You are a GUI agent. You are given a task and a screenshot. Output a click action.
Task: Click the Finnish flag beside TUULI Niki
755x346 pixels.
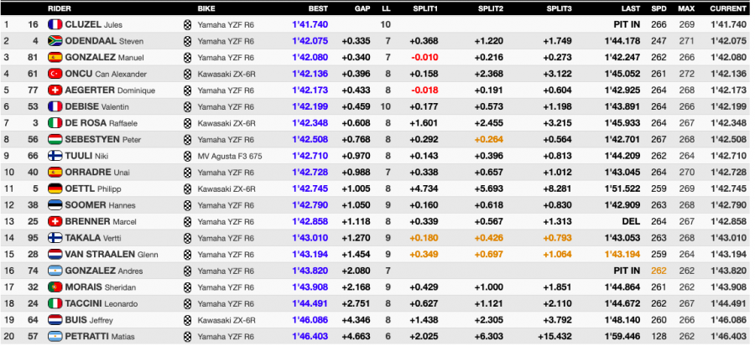tap(55, 156)
